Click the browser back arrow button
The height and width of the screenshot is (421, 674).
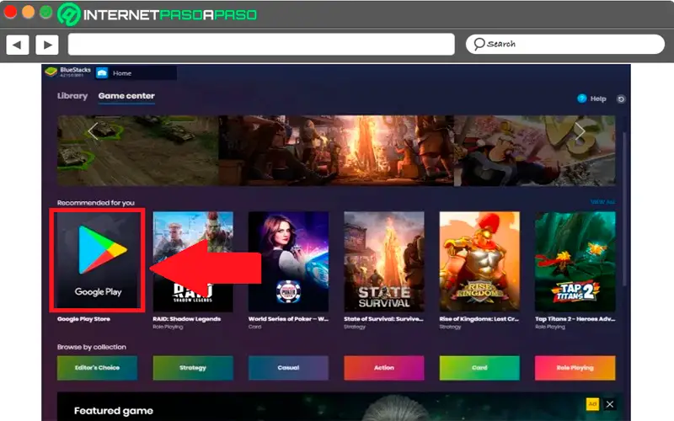[x=18, y=45]
